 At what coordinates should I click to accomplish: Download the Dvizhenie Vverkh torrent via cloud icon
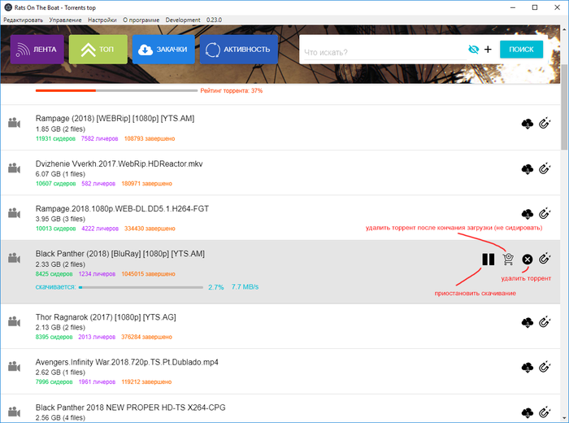527,169
